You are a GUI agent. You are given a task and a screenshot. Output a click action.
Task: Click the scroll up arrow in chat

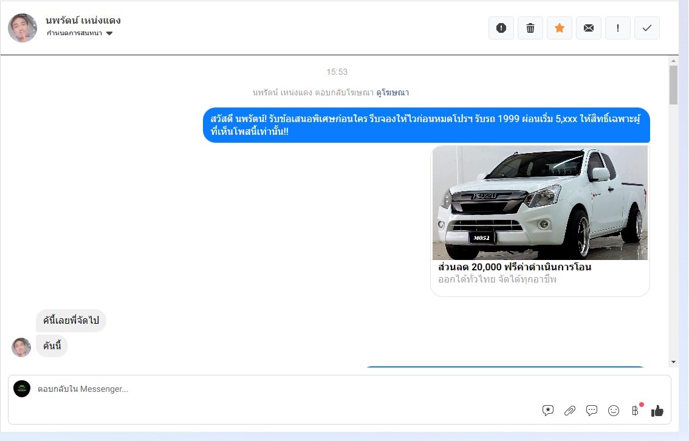tap(673, 61)
